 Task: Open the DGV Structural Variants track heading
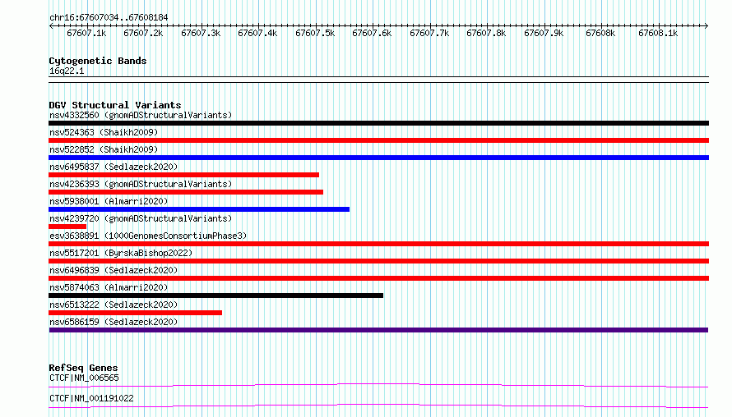[x=115, y=105]
